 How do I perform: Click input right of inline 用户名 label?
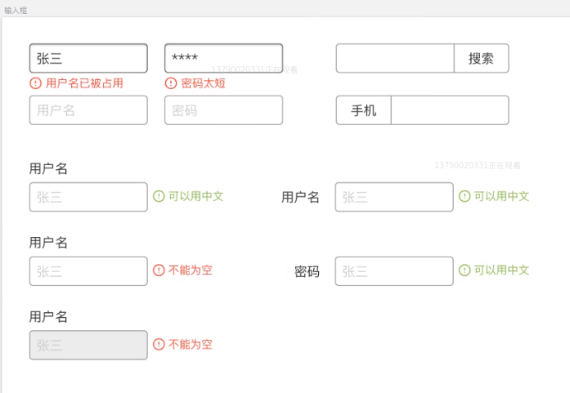coord(394,197)
